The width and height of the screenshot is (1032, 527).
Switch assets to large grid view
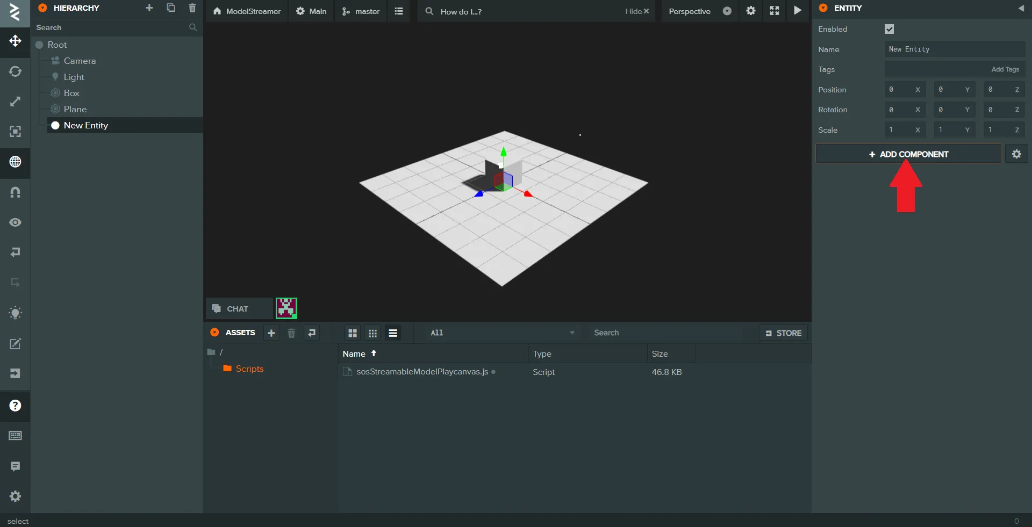[x=353, y=333]
